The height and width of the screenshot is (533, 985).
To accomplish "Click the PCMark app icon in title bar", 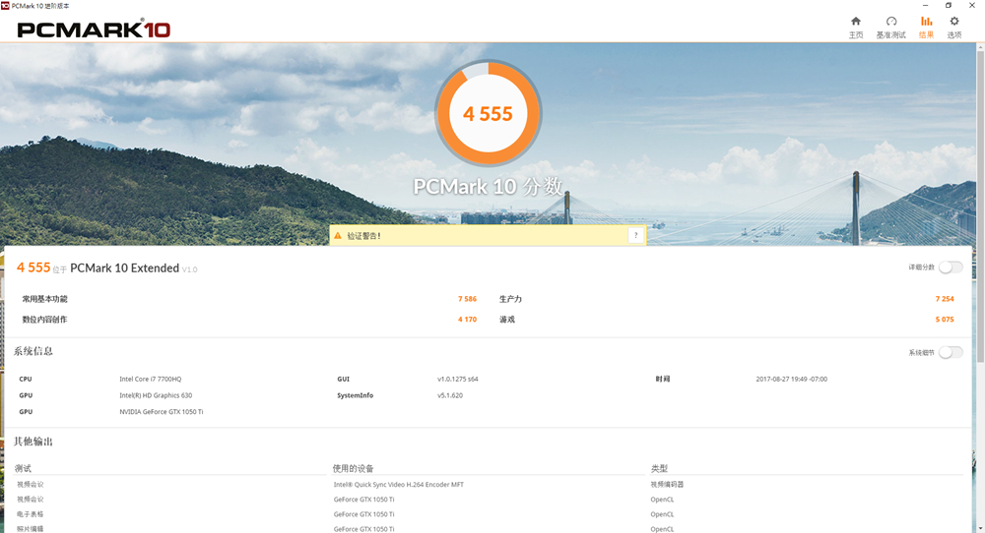I will coord(5,5).
